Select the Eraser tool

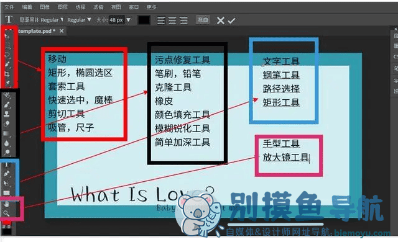[x=7, y=123]
